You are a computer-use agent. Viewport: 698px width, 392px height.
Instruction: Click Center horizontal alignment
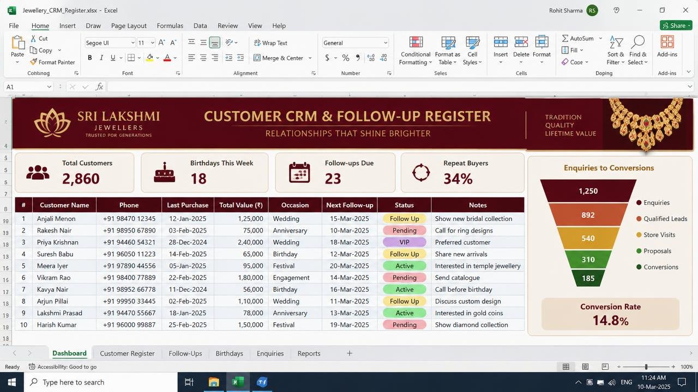tap(203, 58)
